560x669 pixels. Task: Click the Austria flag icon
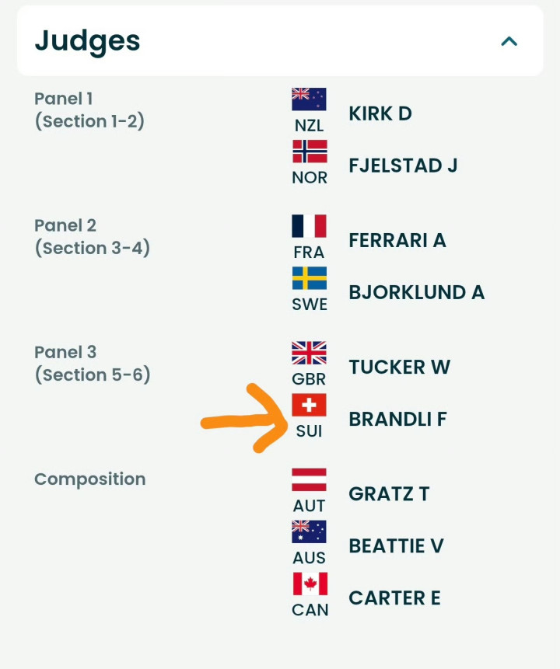click(309, 479)
